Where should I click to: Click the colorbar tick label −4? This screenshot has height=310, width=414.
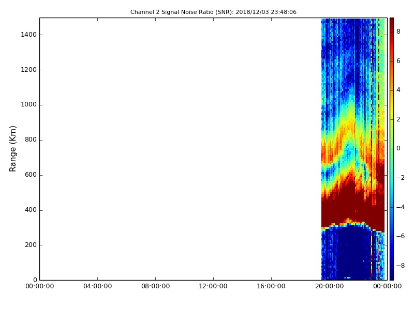(401, 207)
